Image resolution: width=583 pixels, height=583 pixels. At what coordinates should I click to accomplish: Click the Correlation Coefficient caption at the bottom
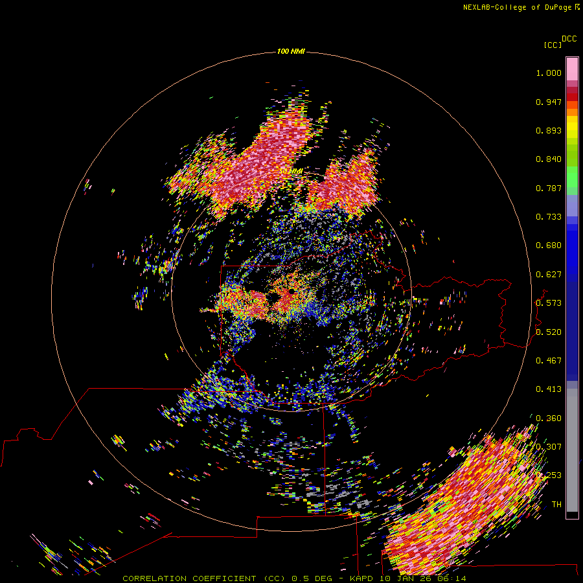click(x=294, y=578)
